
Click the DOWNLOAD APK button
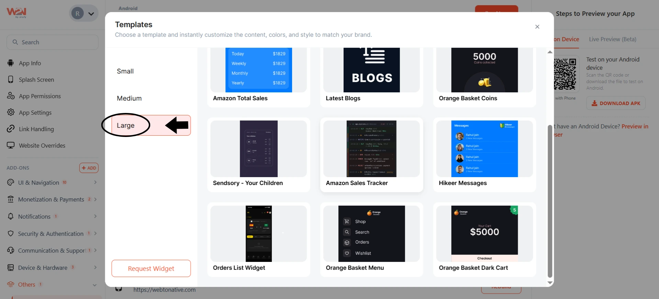tap(616, 103)
